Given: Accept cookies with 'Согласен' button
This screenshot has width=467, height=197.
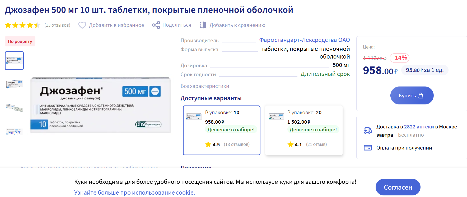Looking at the screenshot, I should click(x=398, y=187).
